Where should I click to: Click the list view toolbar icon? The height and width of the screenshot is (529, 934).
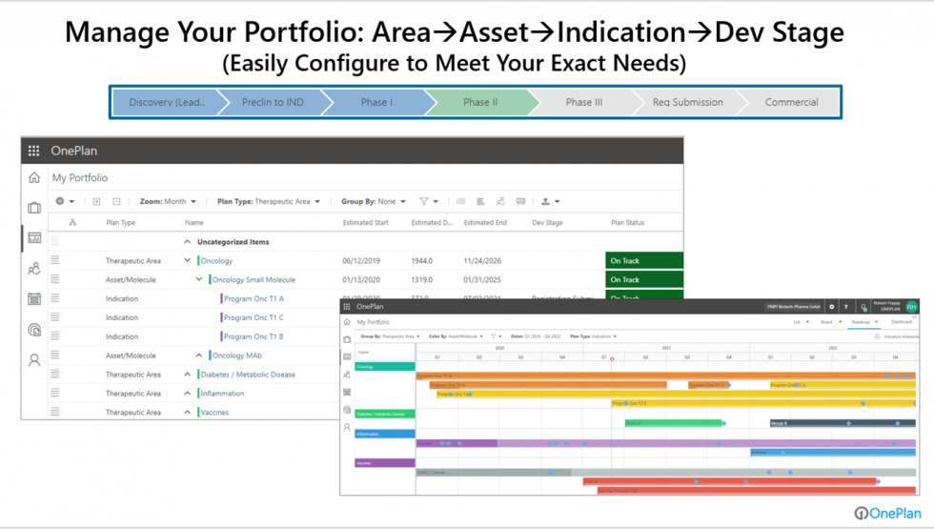pyautogui.click(x=461, y=201)
